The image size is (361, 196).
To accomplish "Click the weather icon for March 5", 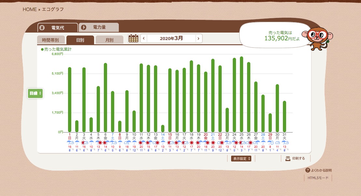I will click(x=99, y=143).
